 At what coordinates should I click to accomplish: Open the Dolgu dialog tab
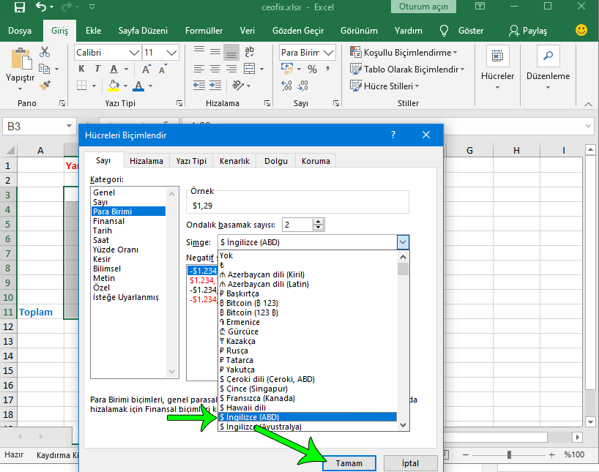tap(276, 161)
